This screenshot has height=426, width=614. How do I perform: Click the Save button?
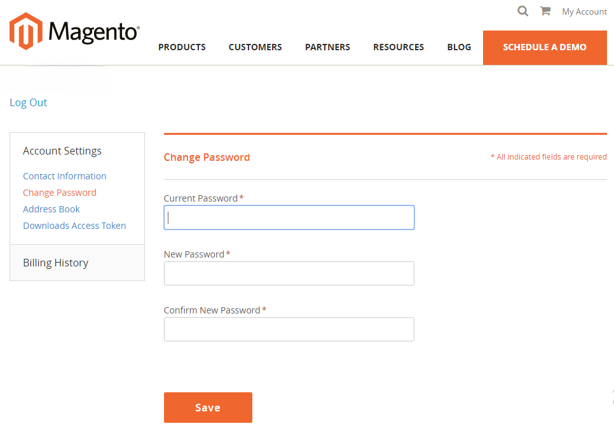coord(208,408)
